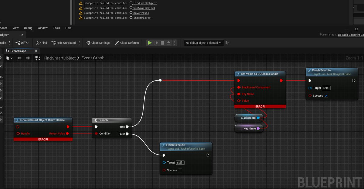Click the Branch node title
The width and height of the screenshot is (364, 189).
[x=103, y=120]
